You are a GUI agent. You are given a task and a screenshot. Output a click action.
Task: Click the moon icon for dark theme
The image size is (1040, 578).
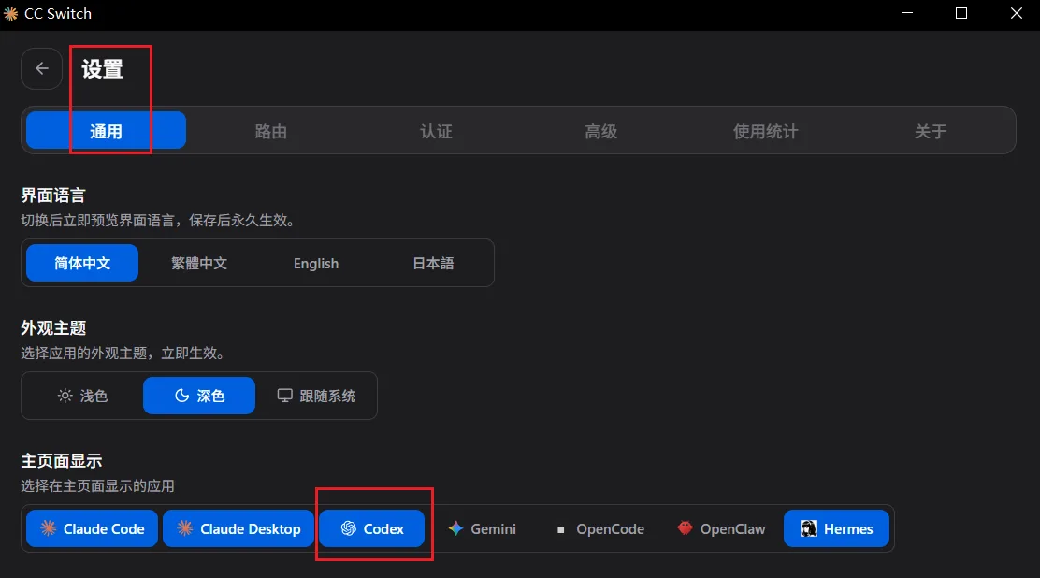pyautogui.click(x=181, y=396)
